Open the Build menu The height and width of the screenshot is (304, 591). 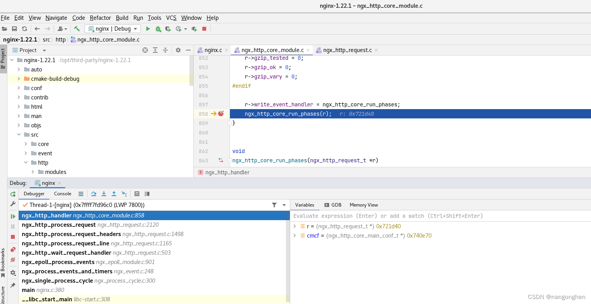[122, 18]
